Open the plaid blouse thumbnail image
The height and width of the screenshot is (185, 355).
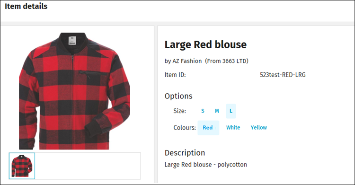pos(22,166)
